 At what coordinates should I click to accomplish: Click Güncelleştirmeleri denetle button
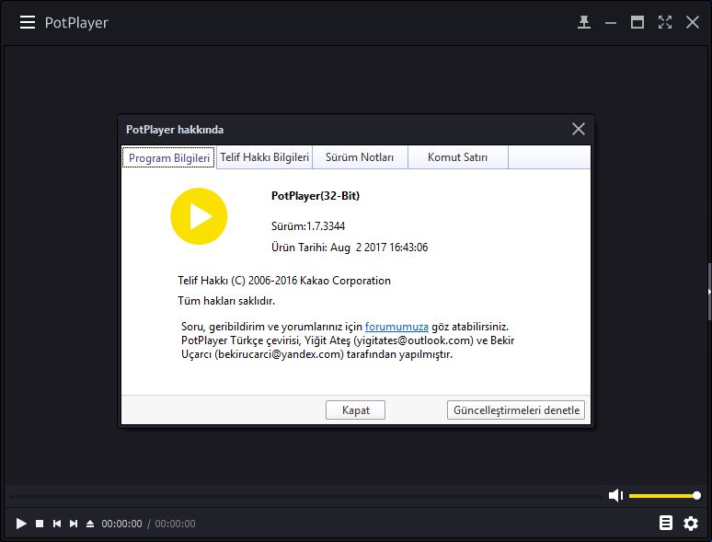(x=516, y=410)
